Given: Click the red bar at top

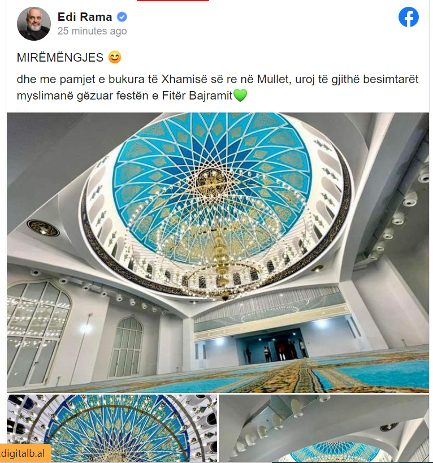Looking at the screenshot, I should (x=173, y=1).
